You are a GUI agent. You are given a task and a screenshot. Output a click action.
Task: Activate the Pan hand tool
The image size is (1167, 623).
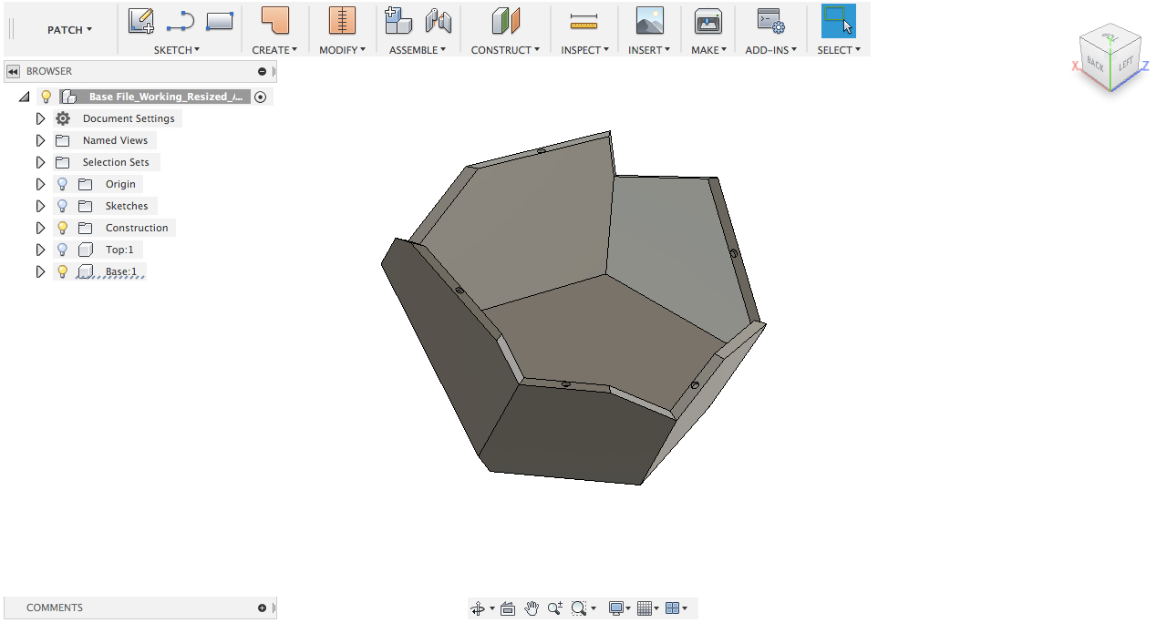tap(532, 608)
